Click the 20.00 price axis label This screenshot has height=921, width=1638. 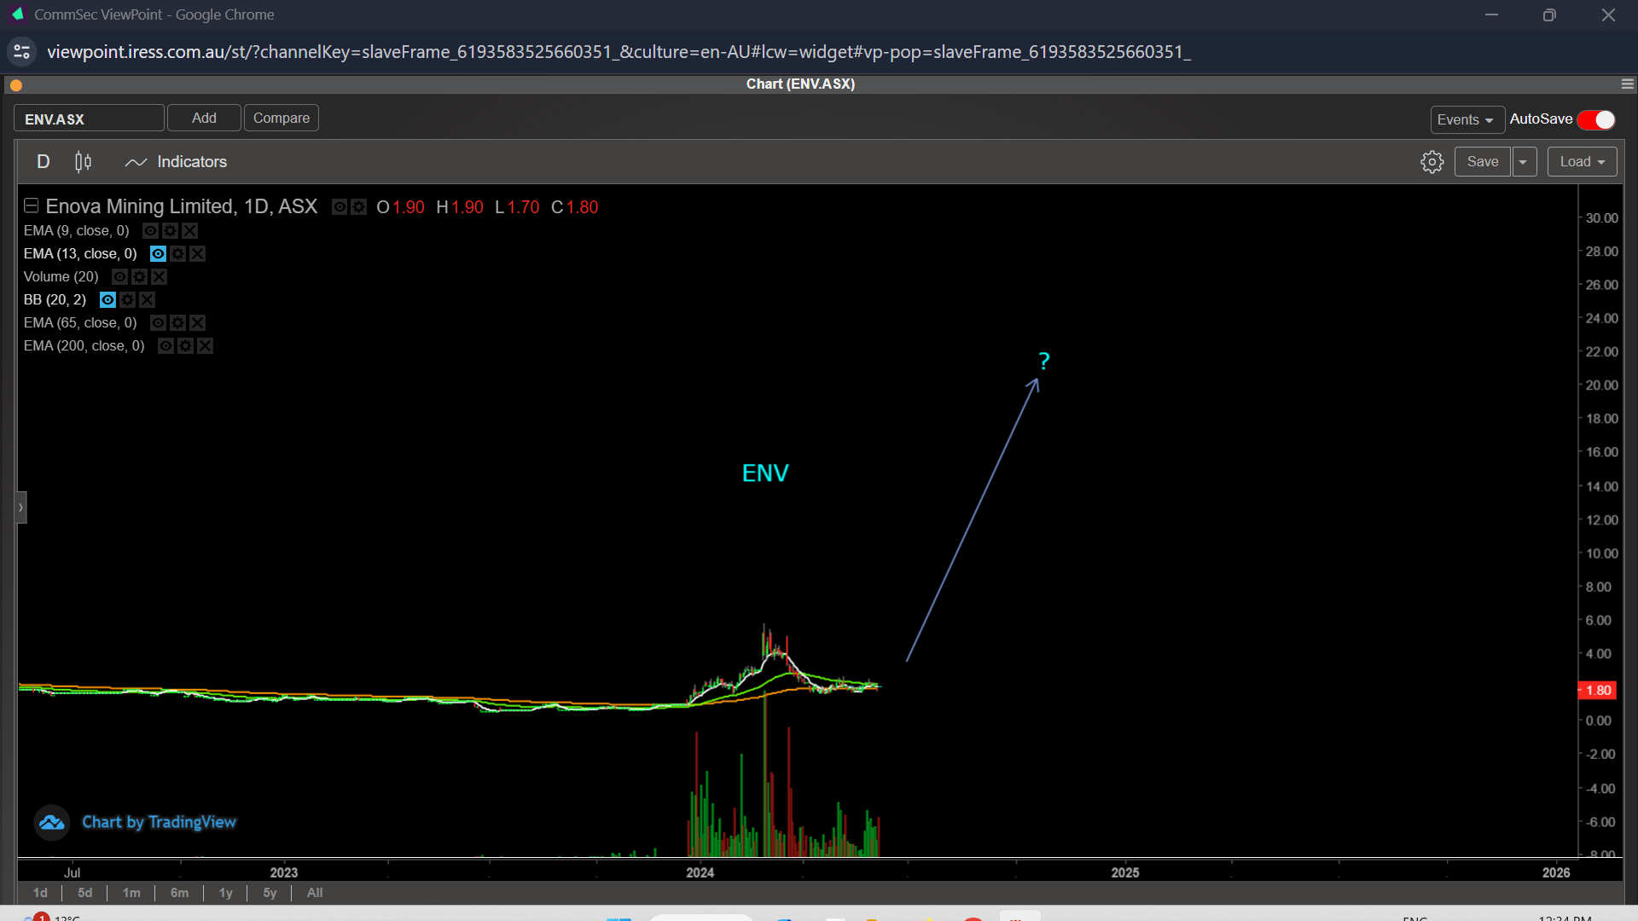[1601, 385]
